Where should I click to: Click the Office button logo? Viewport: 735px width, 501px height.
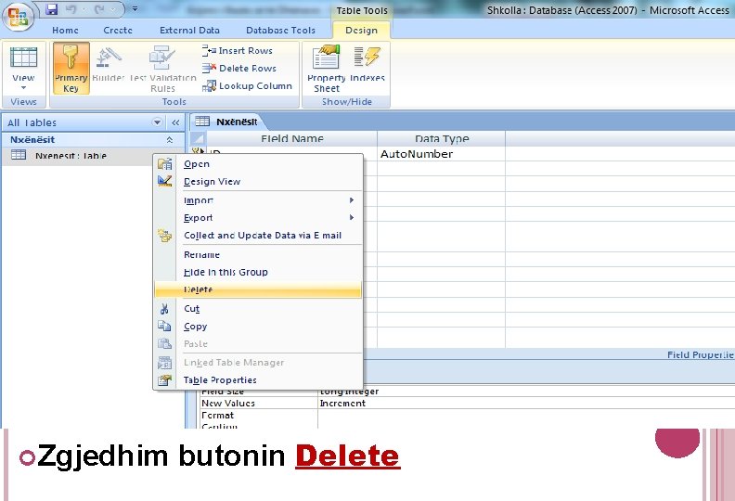(x=18, y=17)
